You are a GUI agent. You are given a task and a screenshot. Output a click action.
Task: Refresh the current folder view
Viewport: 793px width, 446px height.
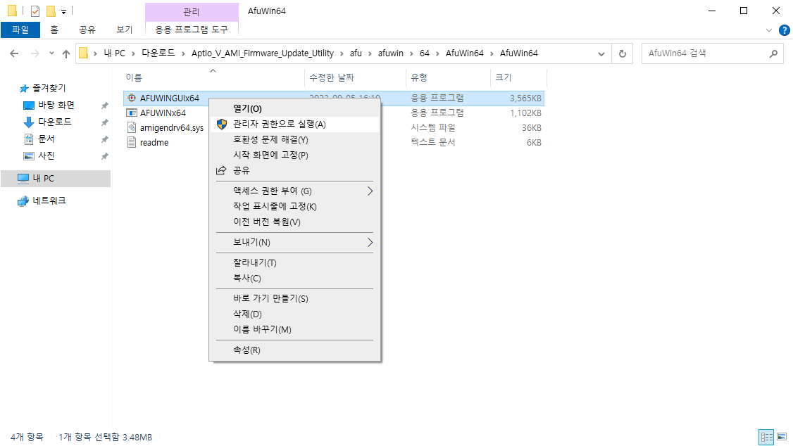click(623, 53)
